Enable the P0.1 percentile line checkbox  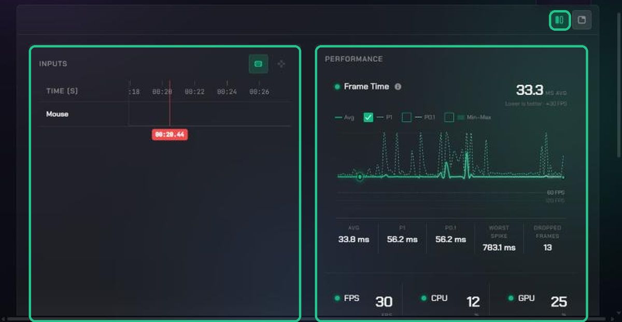point(407,117)
